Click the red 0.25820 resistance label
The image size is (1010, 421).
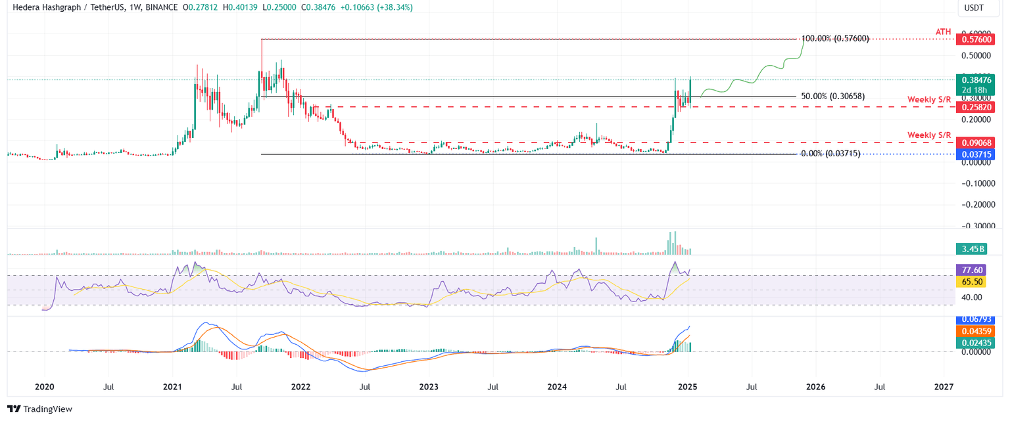click(x=976, y=106)
